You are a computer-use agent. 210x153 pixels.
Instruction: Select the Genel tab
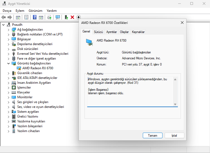click(x=86, y=31)
